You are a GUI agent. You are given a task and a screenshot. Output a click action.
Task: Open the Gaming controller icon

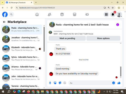coord(87,15)
